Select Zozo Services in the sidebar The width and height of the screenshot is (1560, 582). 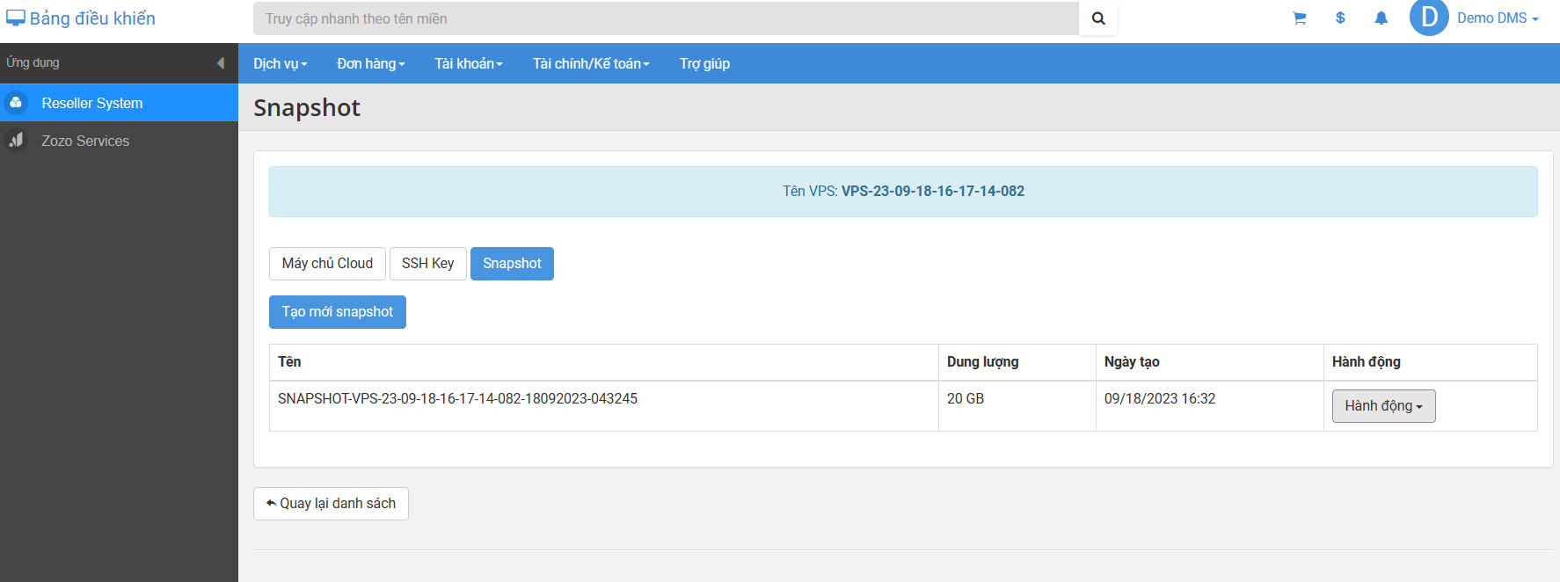(x=119, y=141)
